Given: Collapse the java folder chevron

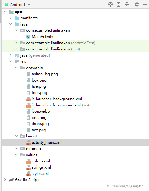Looking at the screenshot, I should [x=11, y=24].
